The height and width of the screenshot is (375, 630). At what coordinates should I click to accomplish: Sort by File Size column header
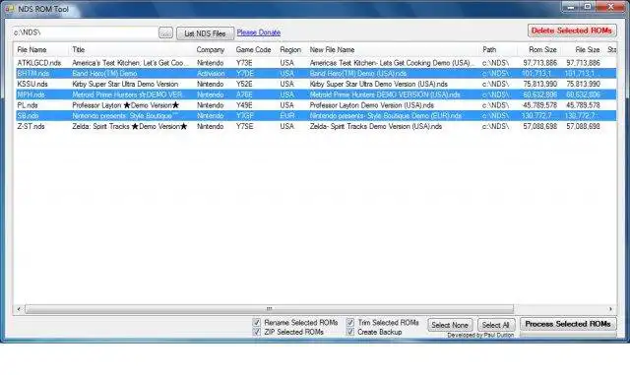[x=587, y=50]
